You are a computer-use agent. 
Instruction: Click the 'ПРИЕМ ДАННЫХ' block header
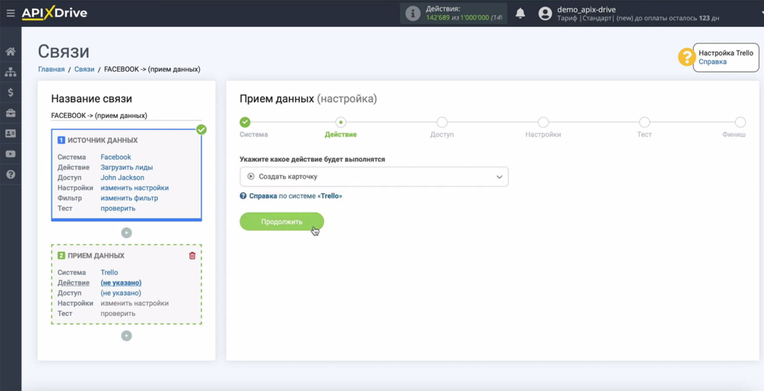[96, 256]
